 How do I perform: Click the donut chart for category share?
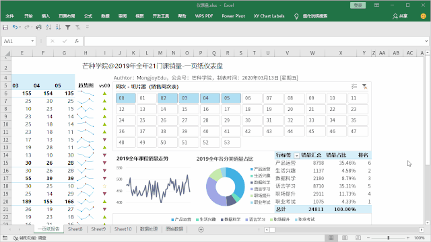[x=226, y=187]
